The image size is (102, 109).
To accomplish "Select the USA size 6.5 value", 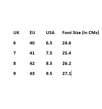I will coord(49,43).
